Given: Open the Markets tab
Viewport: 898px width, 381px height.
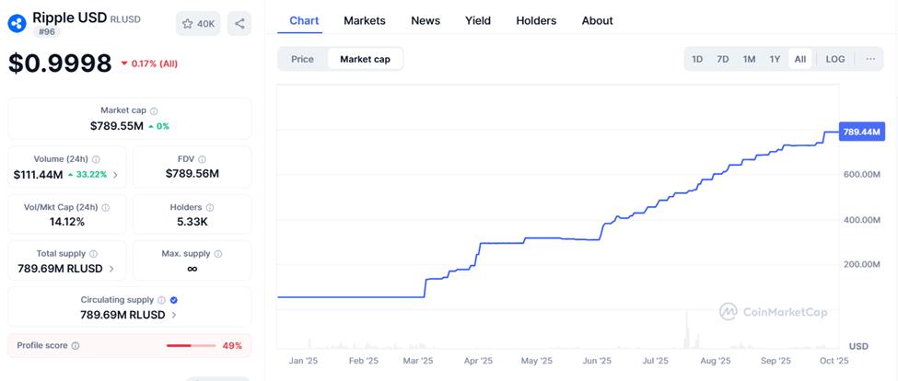Looking at the screenshot, I should 365,20.
